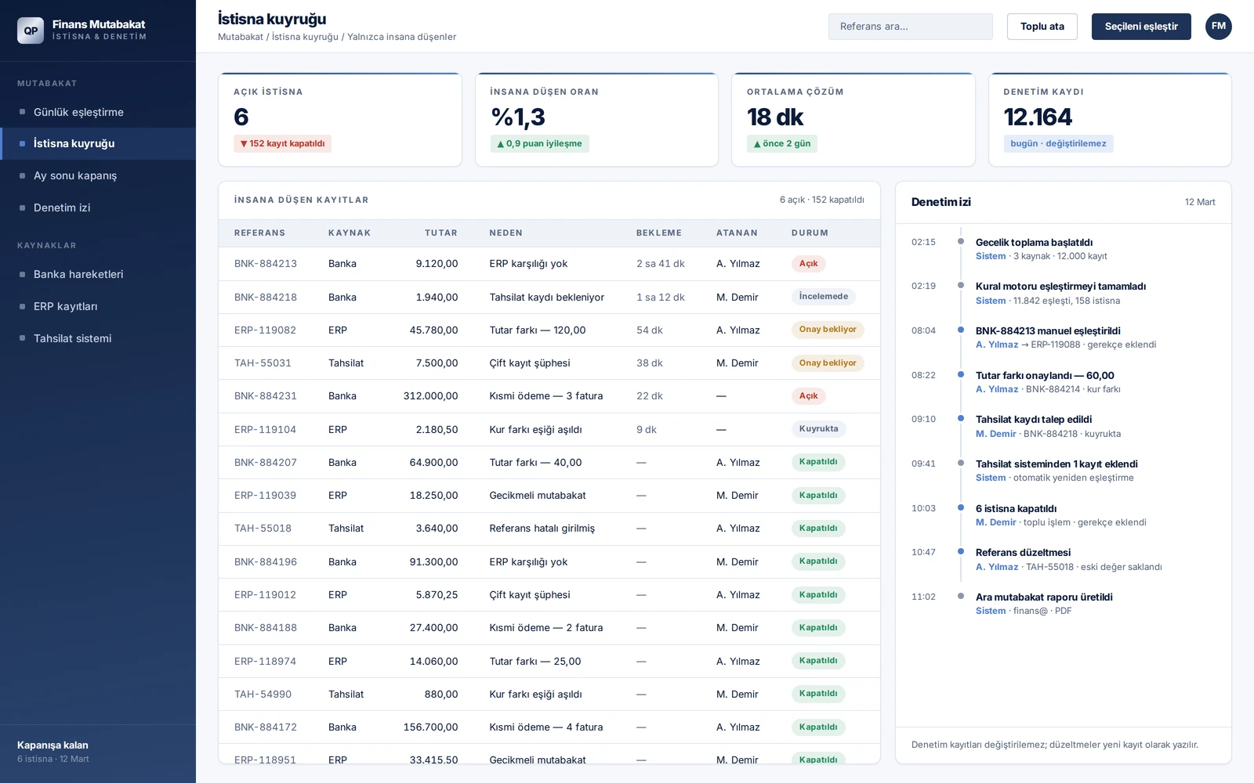Image resolution: width=1254 pixels, height=783 pixels.
Task: Click the 0,9 puan iyileşme badge
Action: pos(539,143)
